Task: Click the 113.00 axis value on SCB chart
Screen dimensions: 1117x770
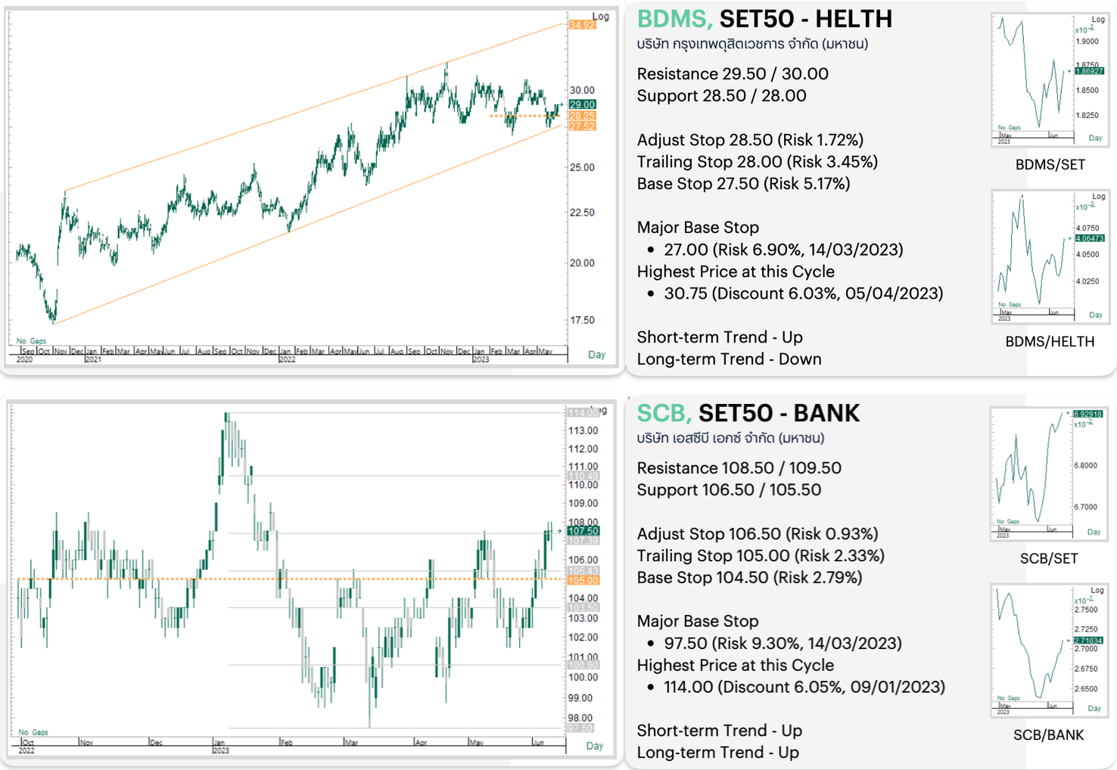Action: (x=583, y=430)
